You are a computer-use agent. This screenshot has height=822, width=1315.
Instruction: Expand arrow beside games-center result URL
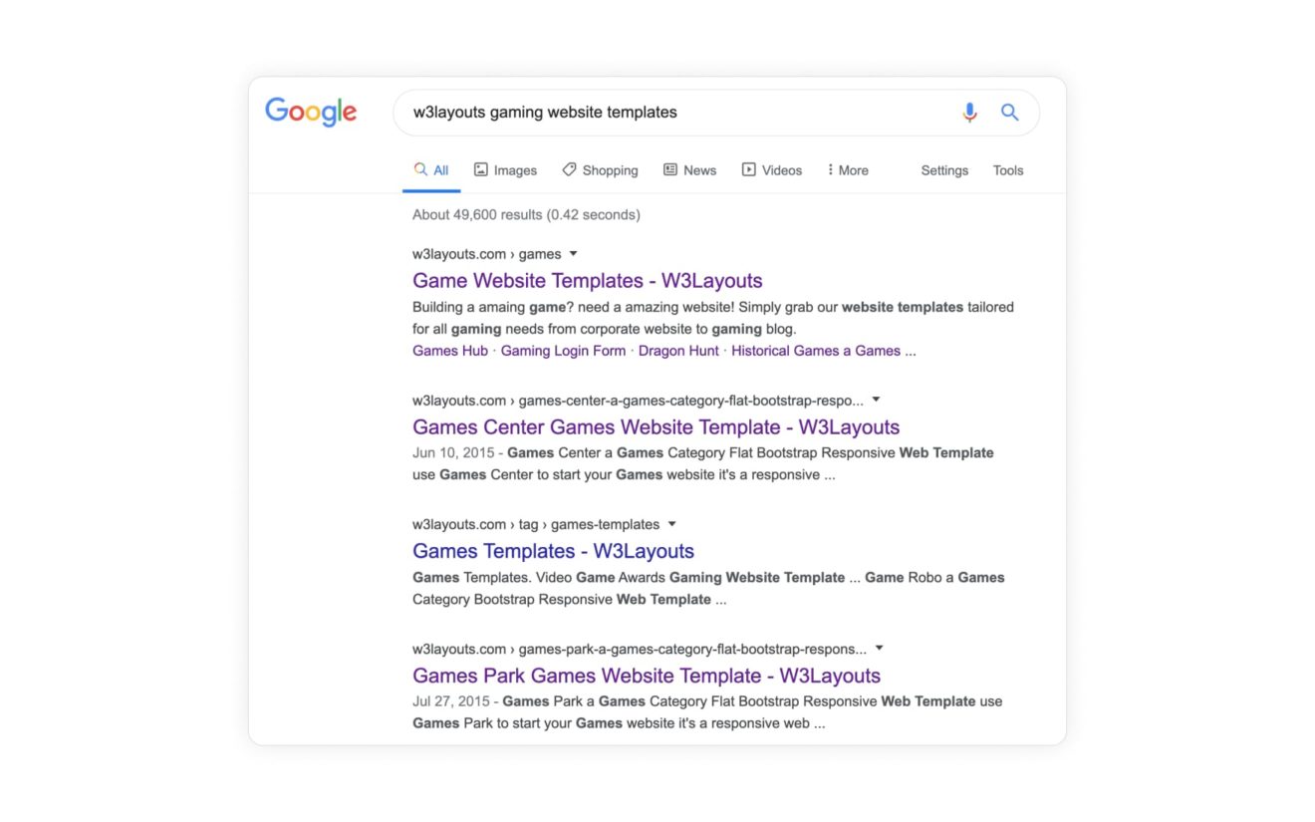click(876, 400)
